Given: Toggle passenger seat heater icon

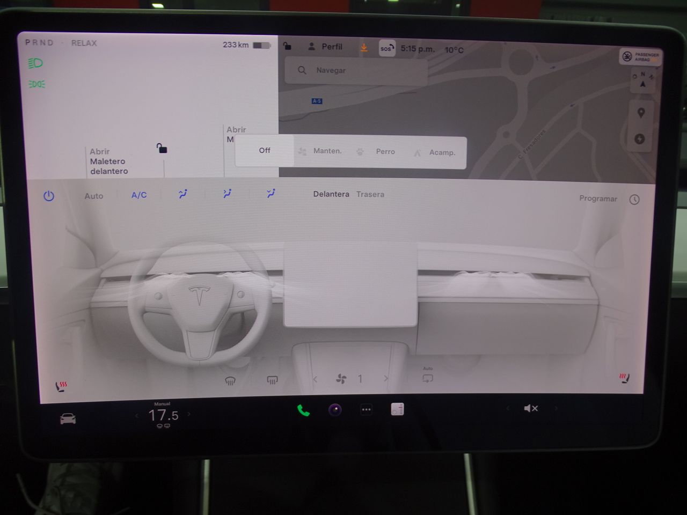Looking at the screenshot, I should 624,379.
